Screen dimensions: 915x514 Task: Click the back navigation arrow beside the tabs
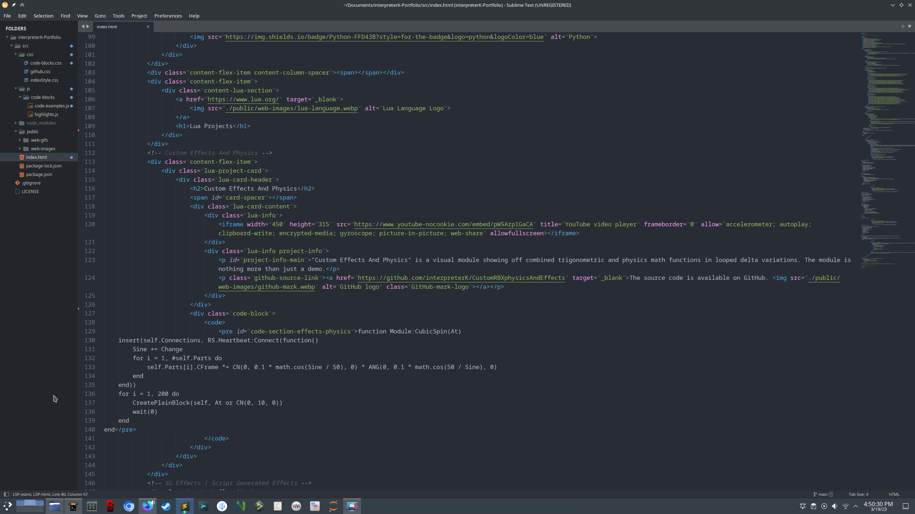(83, 26)
